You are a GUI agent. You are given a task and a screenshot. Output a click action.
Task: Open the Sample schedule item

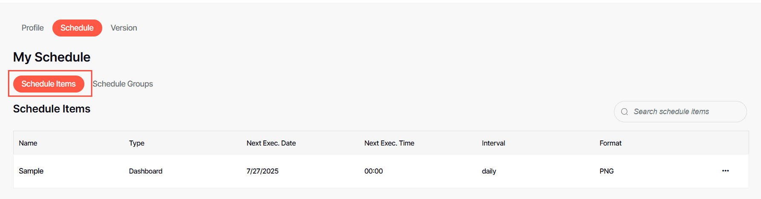point(31,171)
